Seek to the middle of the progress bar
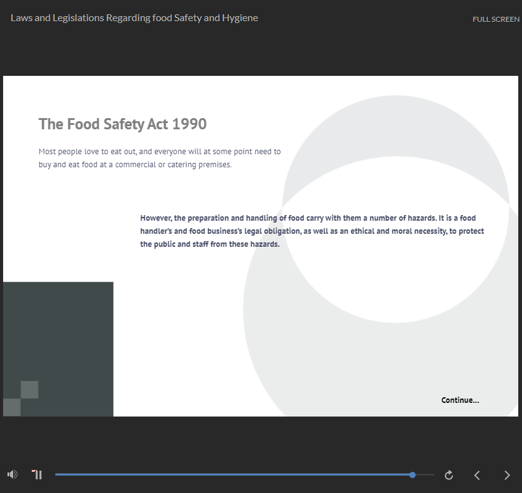 point(245,475)
